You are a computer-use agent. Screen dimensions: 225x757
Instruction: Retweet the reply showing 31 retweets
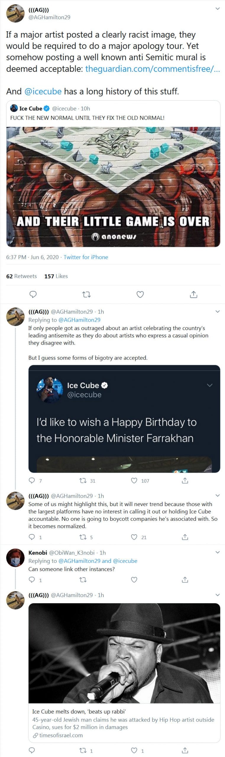tap(83, 481)
